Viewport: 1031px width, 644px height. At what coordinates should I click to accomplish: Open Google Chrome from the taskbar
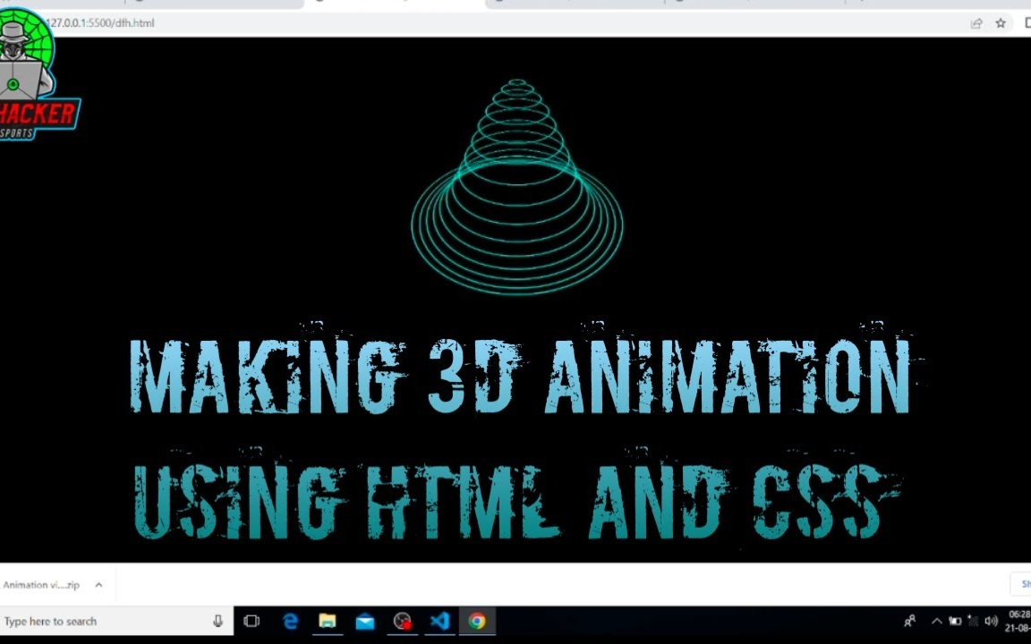pos(477,621)
